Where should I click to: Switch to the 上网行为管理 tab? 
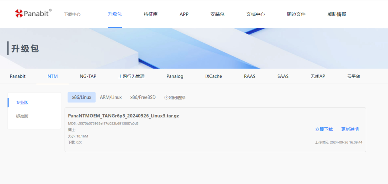coord(131,76)
